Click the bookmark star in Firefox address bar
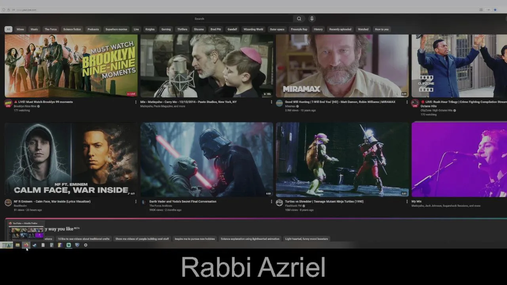The image size is (507, 285). point(495,10)
